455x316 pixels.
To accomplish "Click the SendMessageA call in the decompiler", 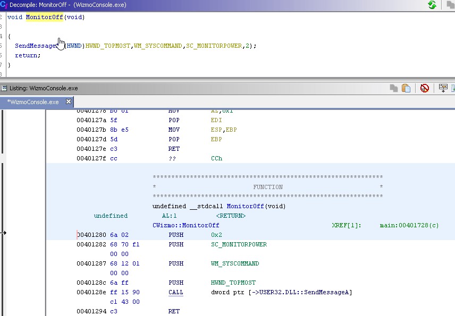I will click(x=36, y=46).
